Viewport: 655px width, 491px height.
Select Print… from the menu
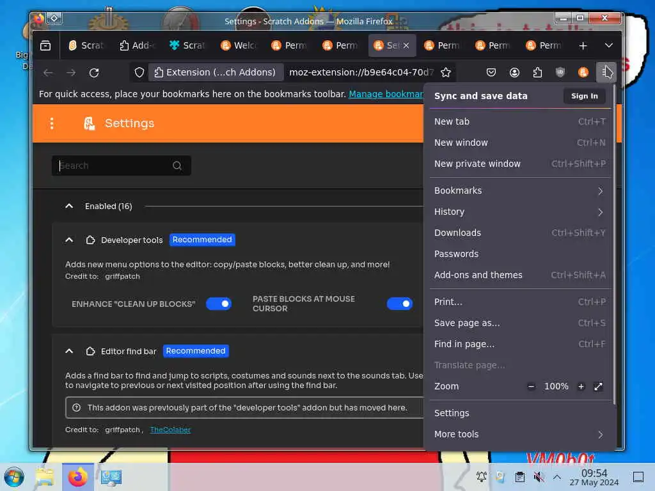point(520,302)
